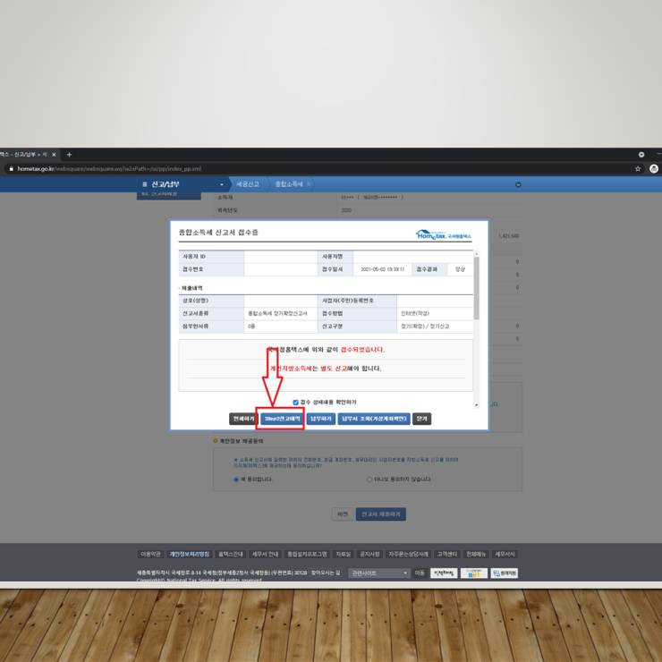
Task: Click the 원격지원 footer badge
Action: (x=504, y=573)
